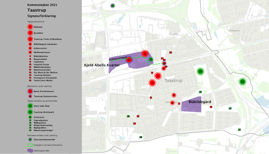The image size is (269, 154).
Task: Click the green dashed legend symbol
Action: [x=30, y=145]
